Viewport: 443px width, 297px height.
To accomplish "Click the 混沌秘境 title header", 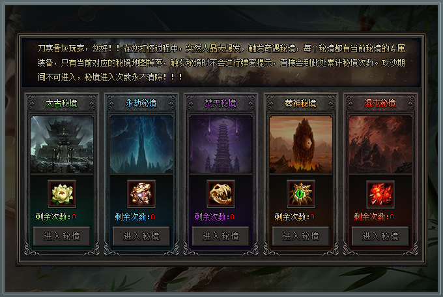I will click(380, 103).
